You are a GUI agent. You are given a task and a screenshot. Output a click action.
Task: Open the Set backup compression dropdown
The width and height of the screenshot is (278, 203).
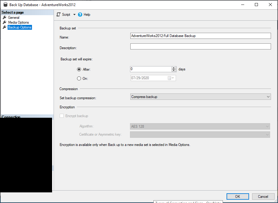(201, 97)
